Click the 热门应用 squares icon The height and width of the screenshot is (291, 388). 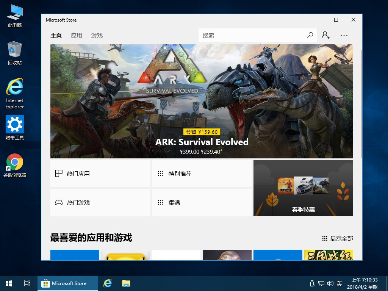(x=59, y=173)
